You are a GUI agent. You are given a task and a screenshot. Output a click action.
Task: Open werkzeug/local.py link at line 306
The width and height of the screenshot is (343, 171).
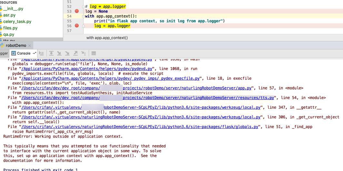click(141, 117)
